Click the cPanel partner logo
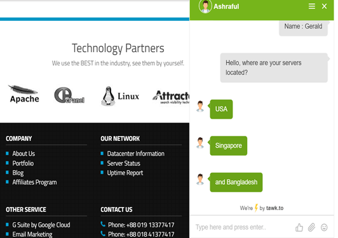Screen dimensions: 338x238 coord(69,95)
